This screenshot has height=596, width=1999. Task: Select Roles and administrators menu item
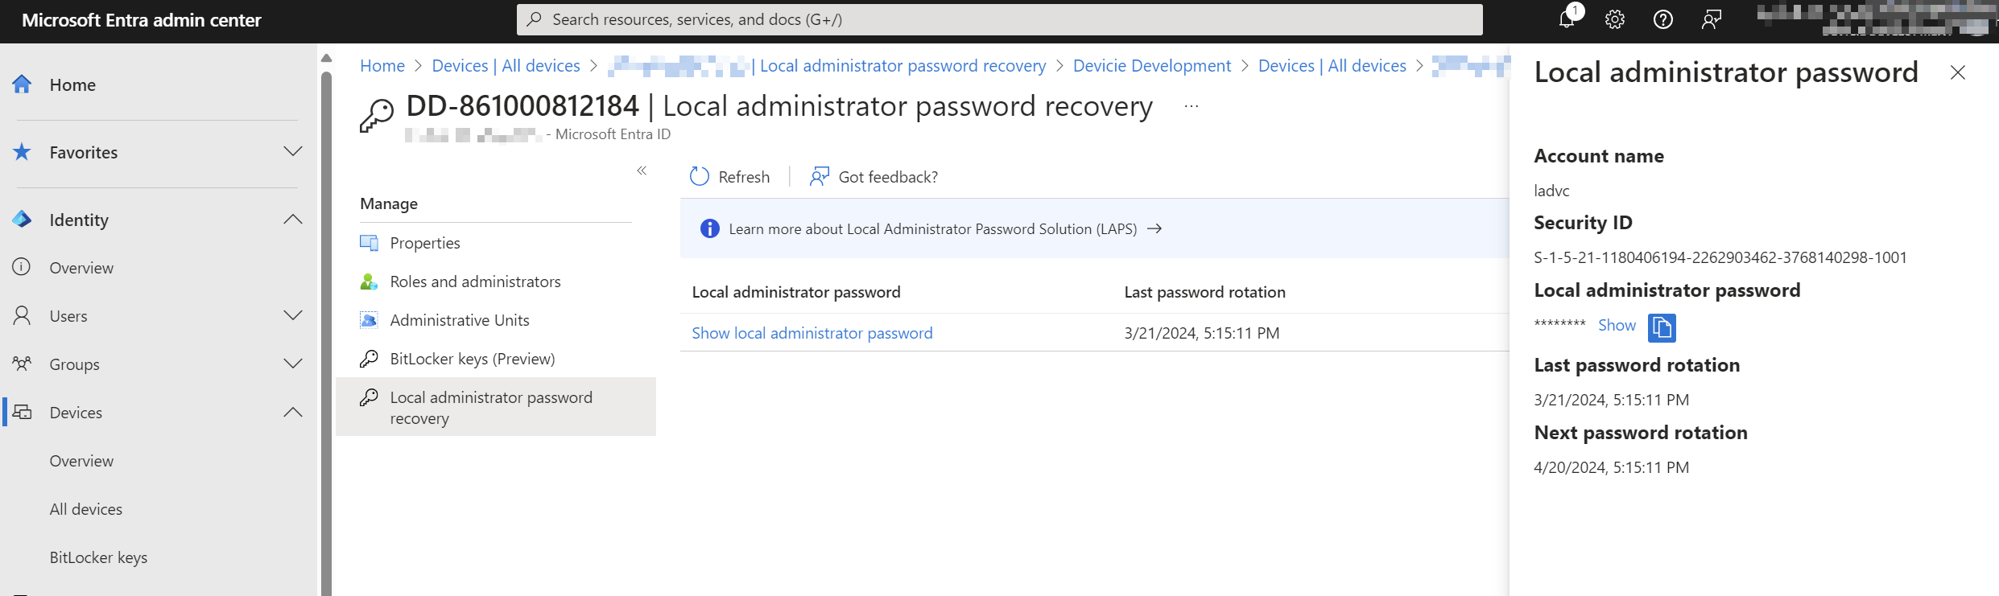coord(475,282)
